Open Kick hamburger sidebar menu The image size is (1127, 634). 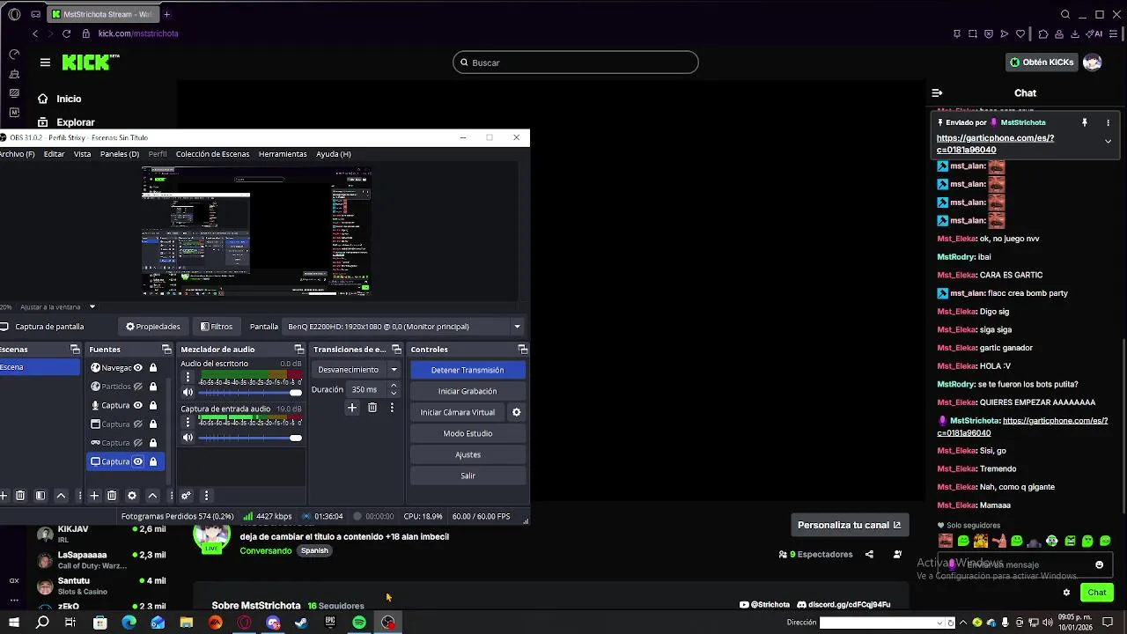45,63
